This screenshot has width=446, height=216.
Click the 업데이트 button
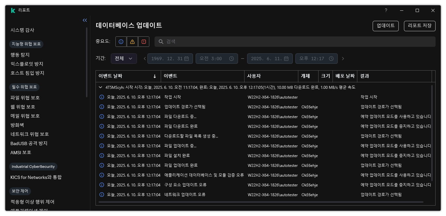tap(385, 26)
